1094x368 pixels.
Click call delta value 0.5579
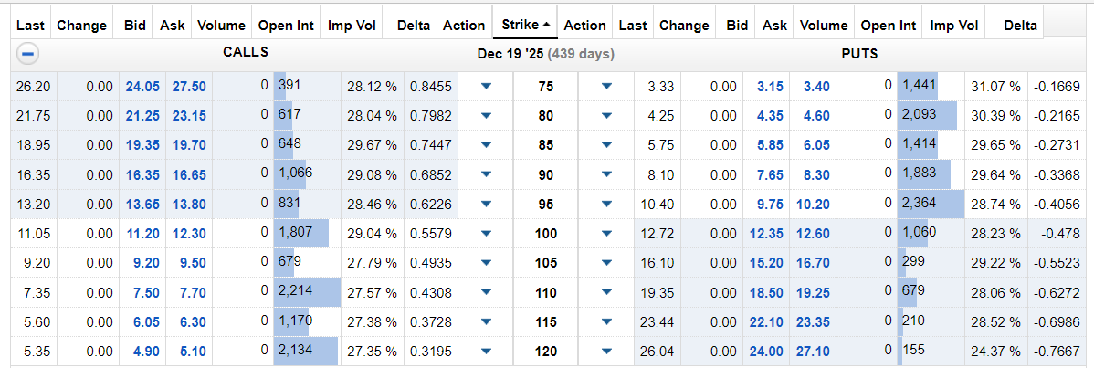[431, 233]
